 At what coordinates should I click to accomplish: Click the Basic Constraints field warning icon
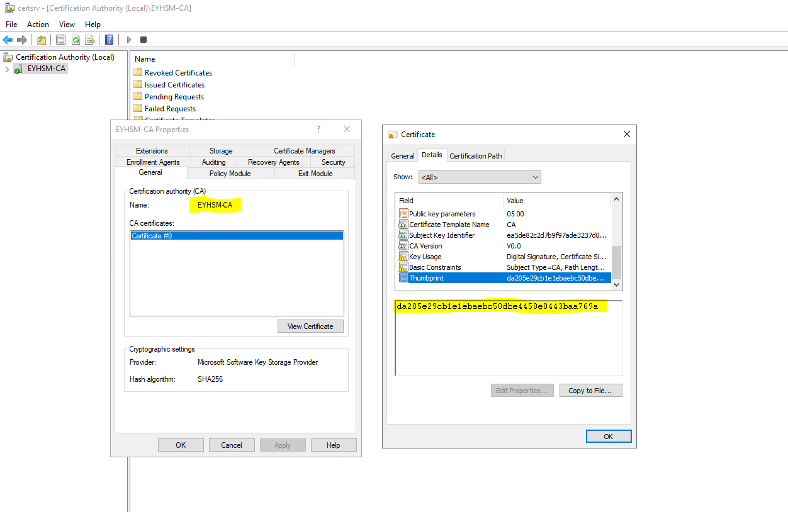[403, 267]
